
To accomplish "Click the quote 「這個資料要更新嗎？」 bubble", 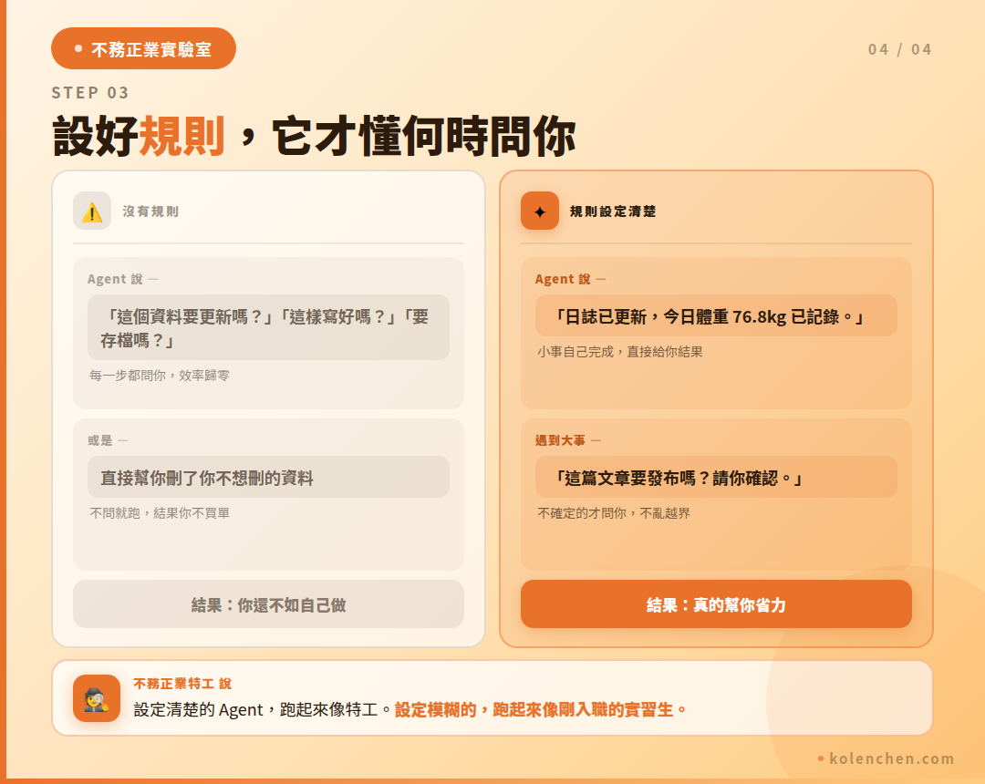I will [x=268, y=327].
